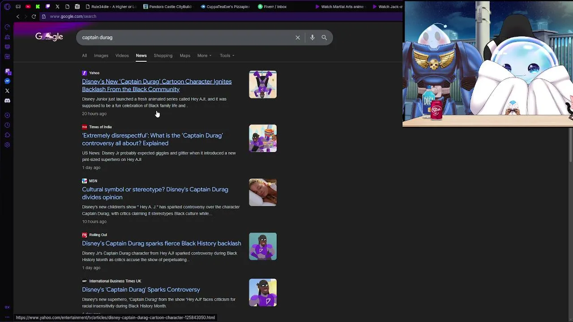Open the Player in the sidebar
The width and height of the screenshot is (573, 322).
tap(7, 115)
